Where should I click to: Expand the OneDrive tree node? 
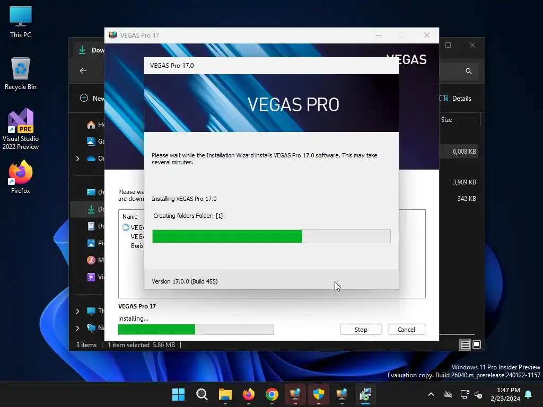(77, 158)
